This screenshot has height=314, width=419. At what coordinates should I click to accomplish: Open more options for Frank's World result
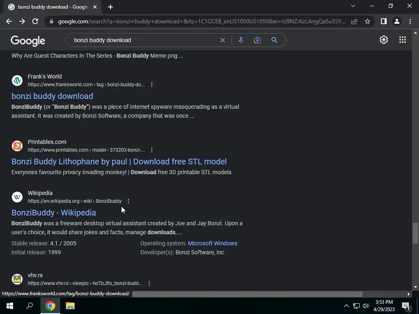(x=152, y=85)
